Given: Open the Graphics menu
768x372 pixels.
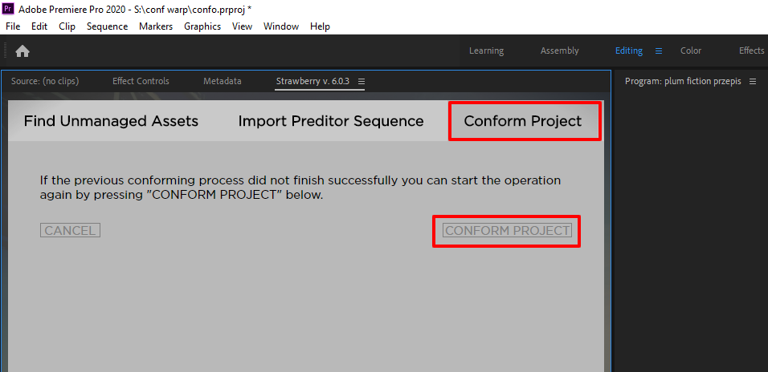Looking at the screenshot, I should [202, 26].
